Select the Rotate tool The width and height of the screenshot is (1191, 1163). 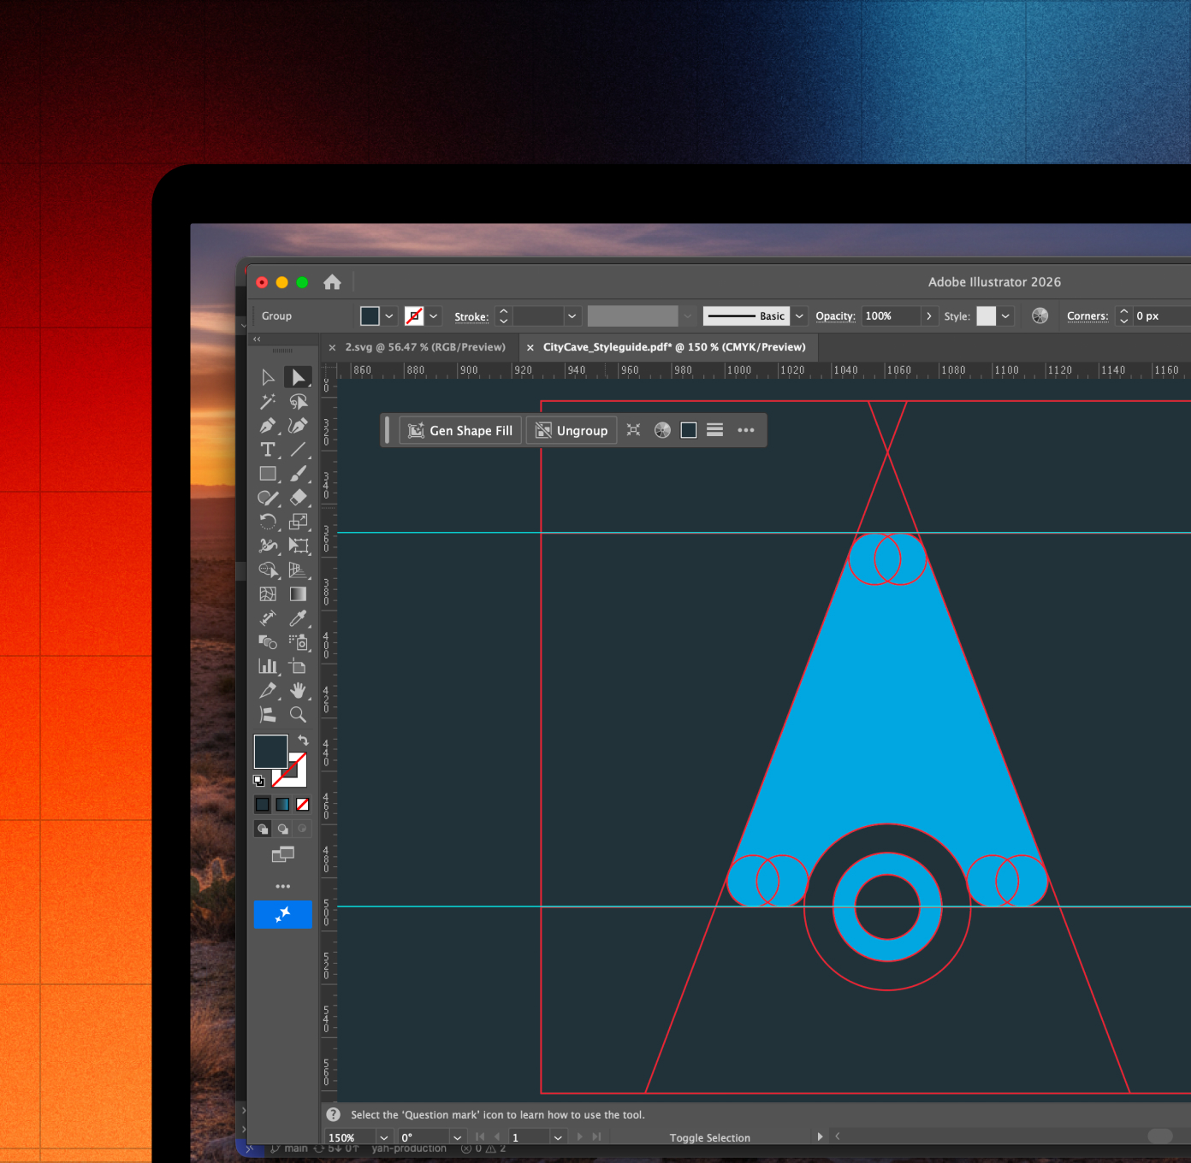tap(268, 521)
